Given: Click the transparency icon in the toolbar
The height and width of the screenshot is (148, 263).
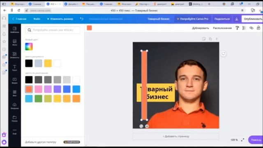Looking at the screenshot, I should click(x=244, y=28).
